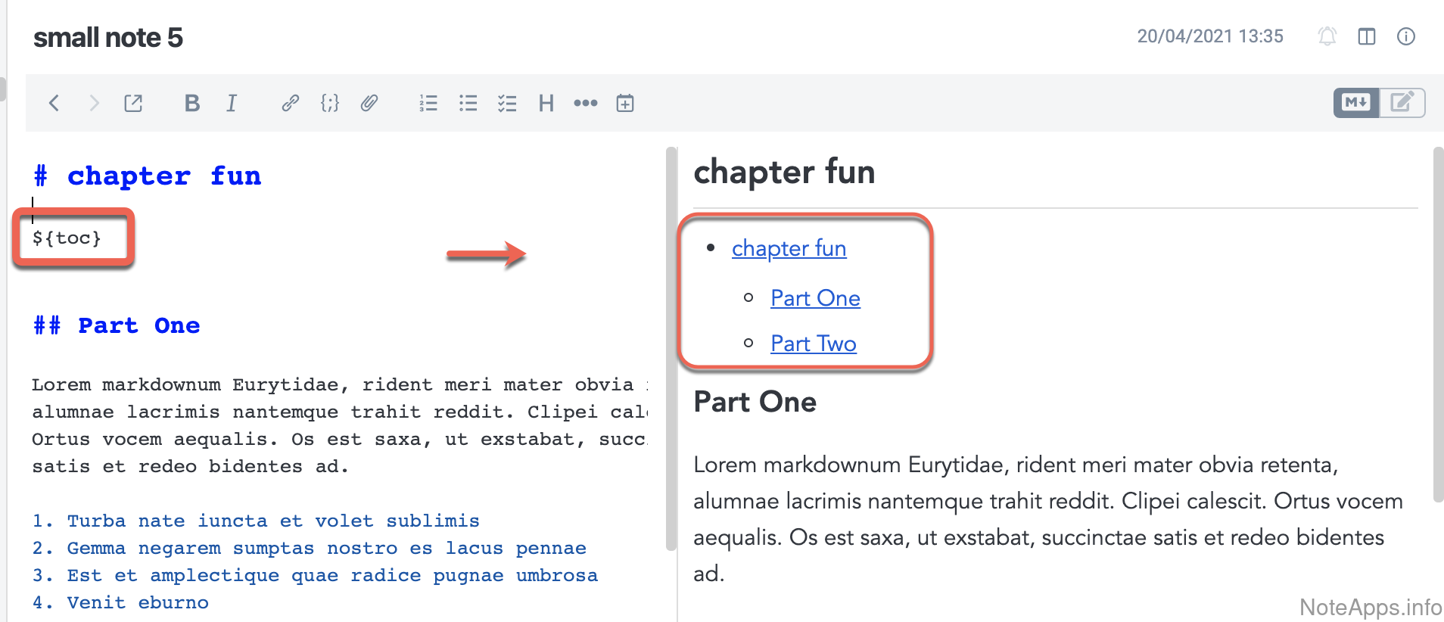Screen dimensions: 1444x622
Task: Apply heading formatting
Action: point(546,103)
